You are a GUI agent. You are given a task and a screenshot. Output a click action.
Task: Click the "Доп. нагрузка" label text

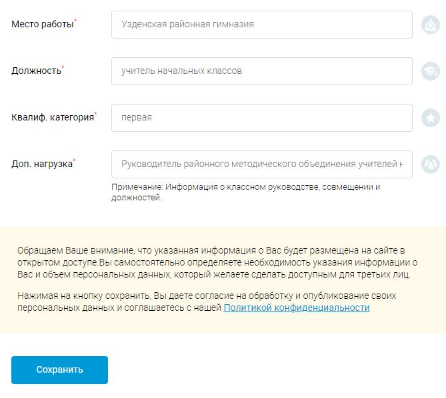pyautogui.click(x=41, y=164)
